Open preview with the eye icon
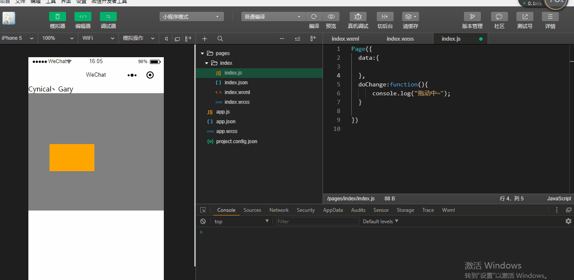The height and width of the screenshot is (280, 574). (x=331, y=17)
